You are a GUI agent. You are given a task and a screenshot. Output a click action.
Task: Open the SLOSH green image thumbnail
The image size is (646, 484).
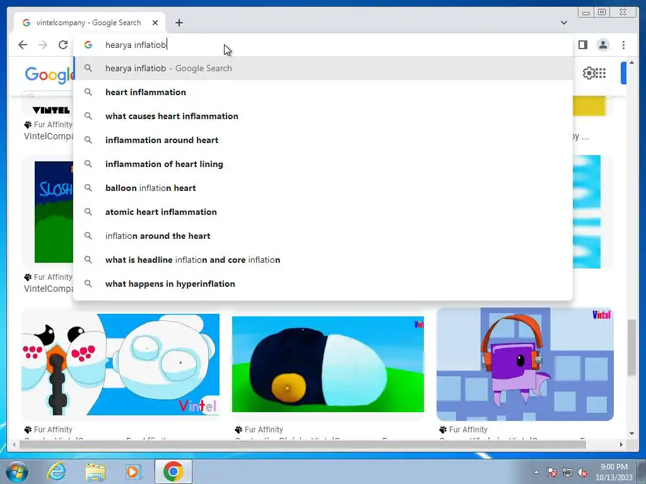54,212
